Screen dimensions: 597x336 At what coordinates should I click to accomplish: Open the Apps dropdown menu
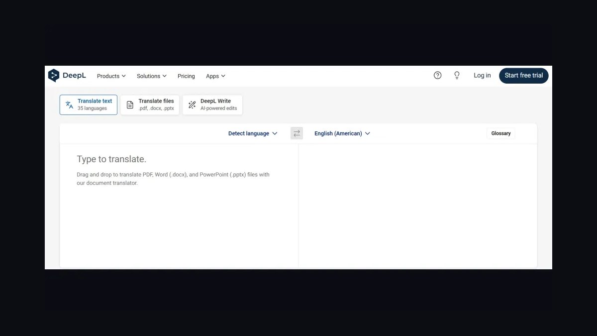point(216,76)
